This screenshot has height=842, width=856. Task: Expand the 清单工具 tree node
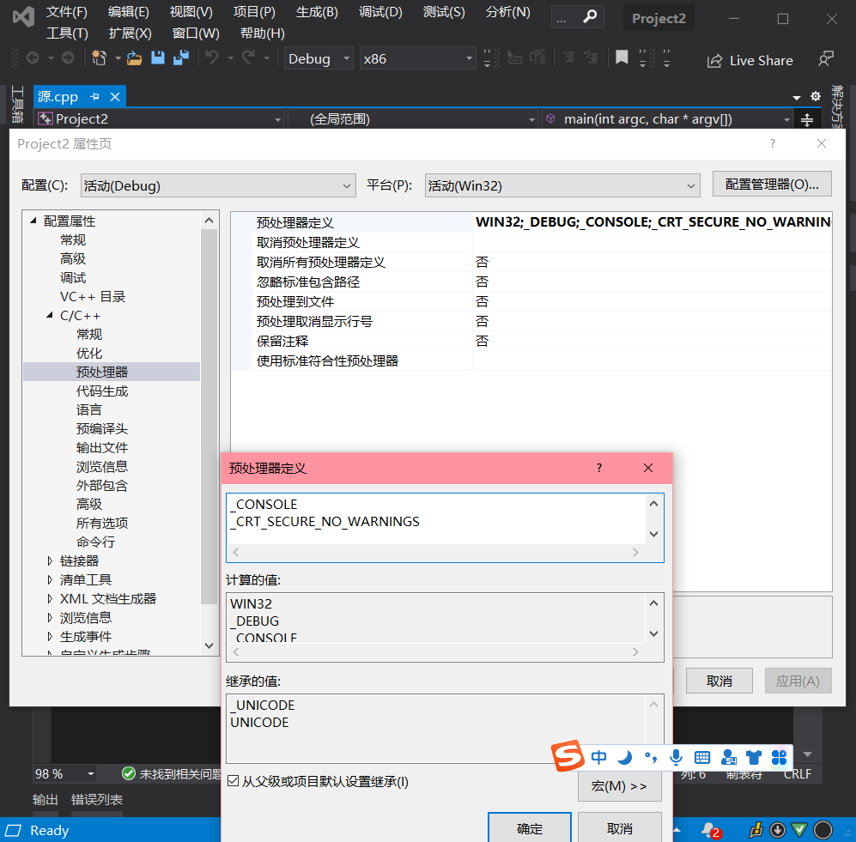click(50, 579)
